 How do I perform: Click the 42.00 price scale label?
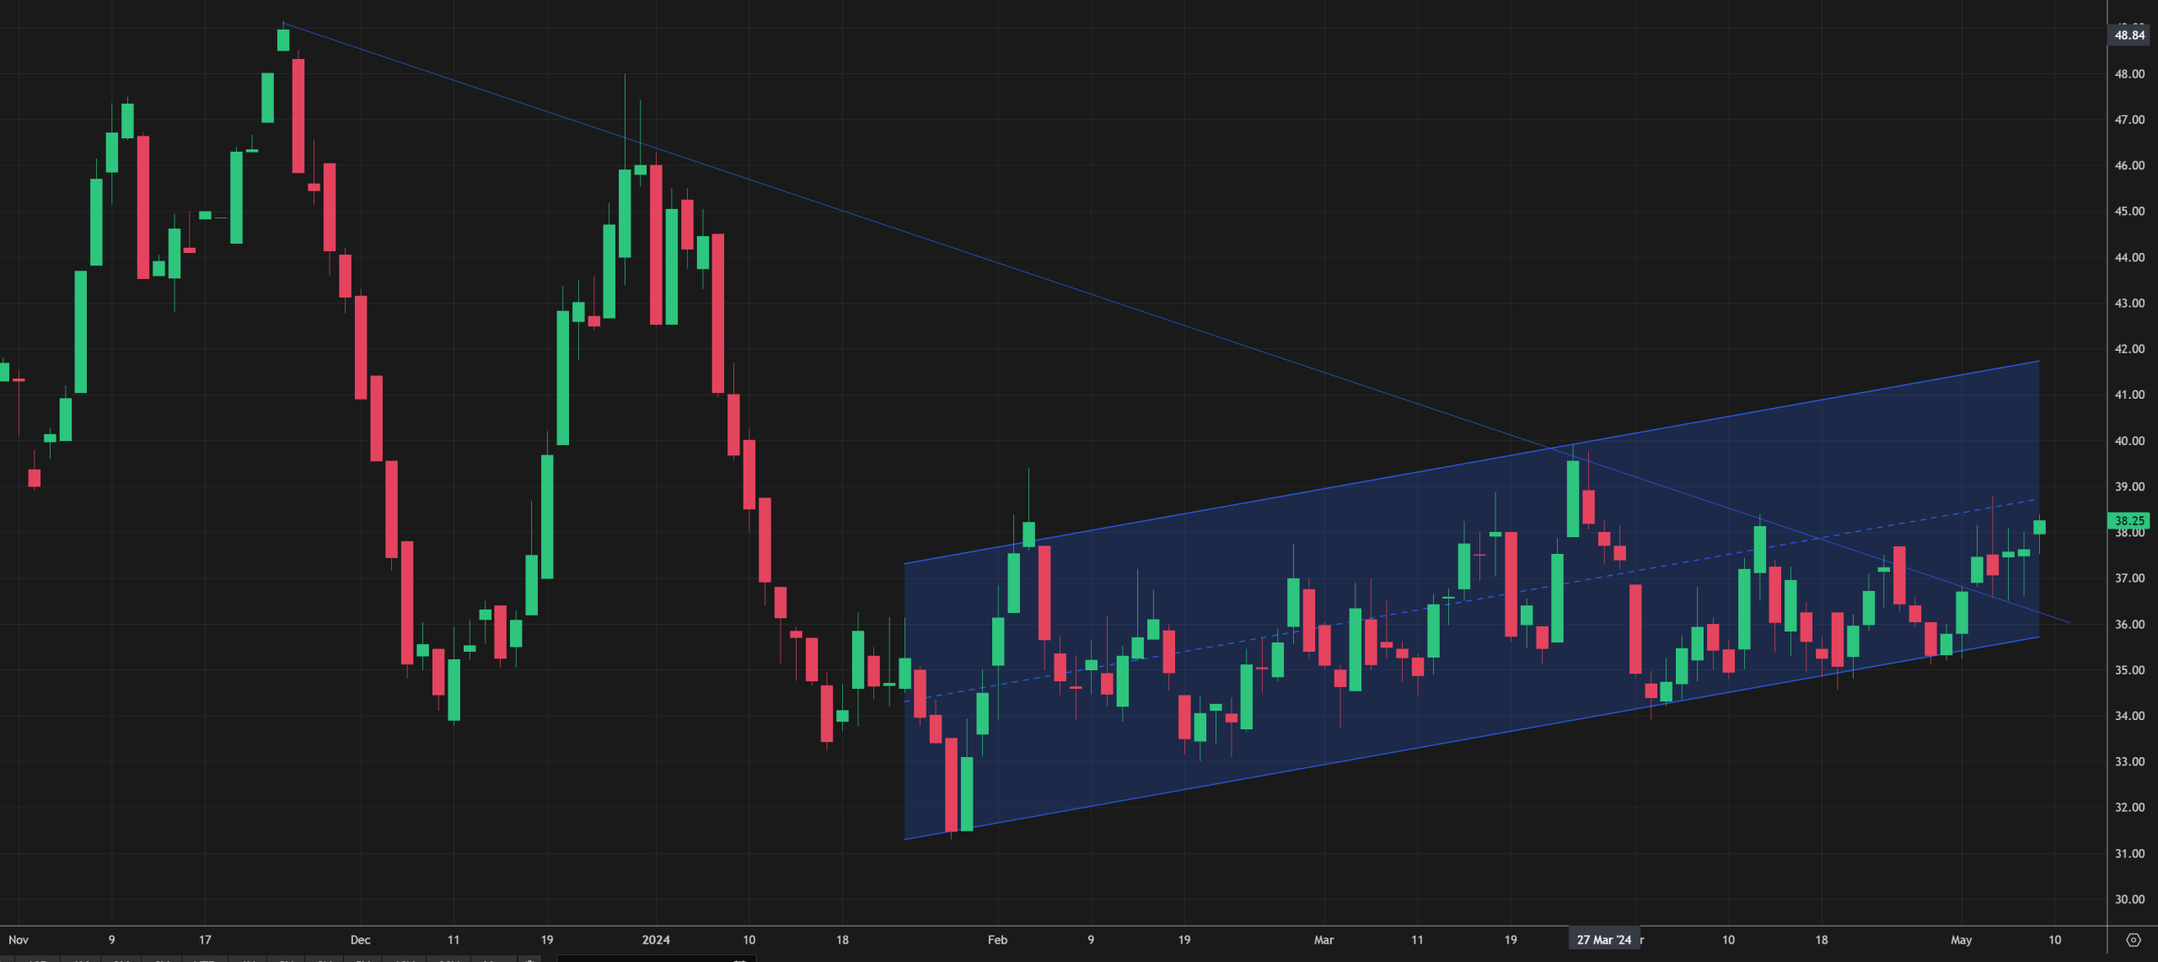(2129, 349)
